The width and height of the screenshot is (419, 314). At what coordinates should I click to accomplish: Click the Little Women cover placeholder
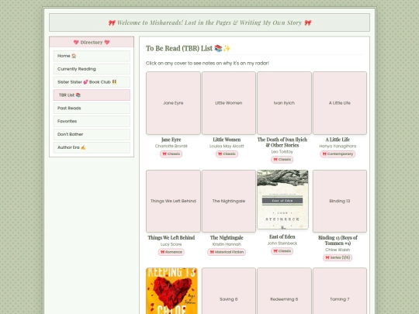229,103
